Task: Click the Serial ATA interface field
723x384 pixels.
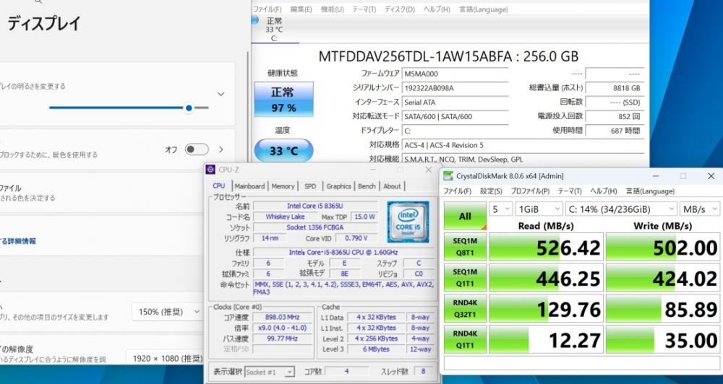Action: pos(455,102)
